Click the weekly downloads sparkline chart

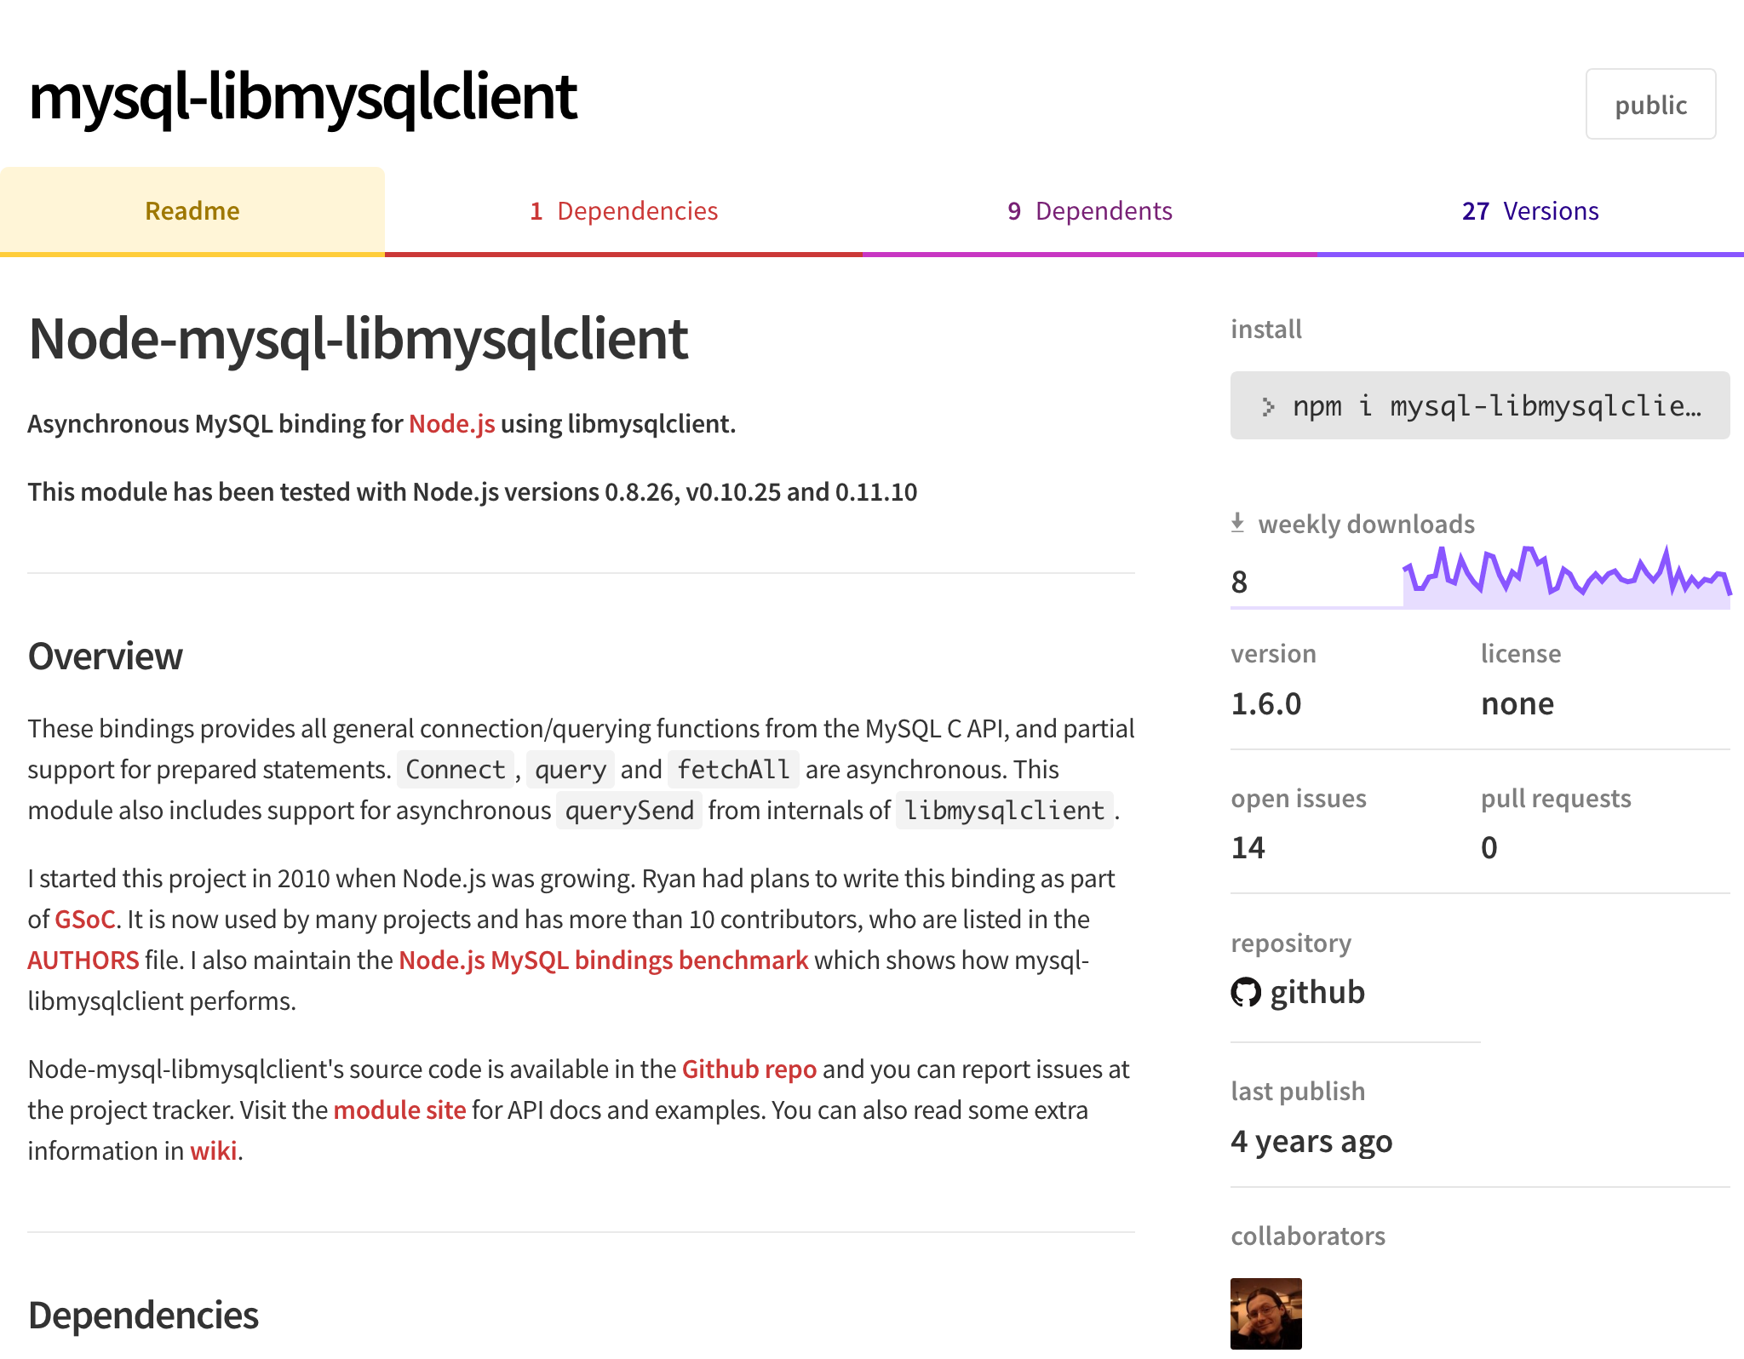point(1566,577)
